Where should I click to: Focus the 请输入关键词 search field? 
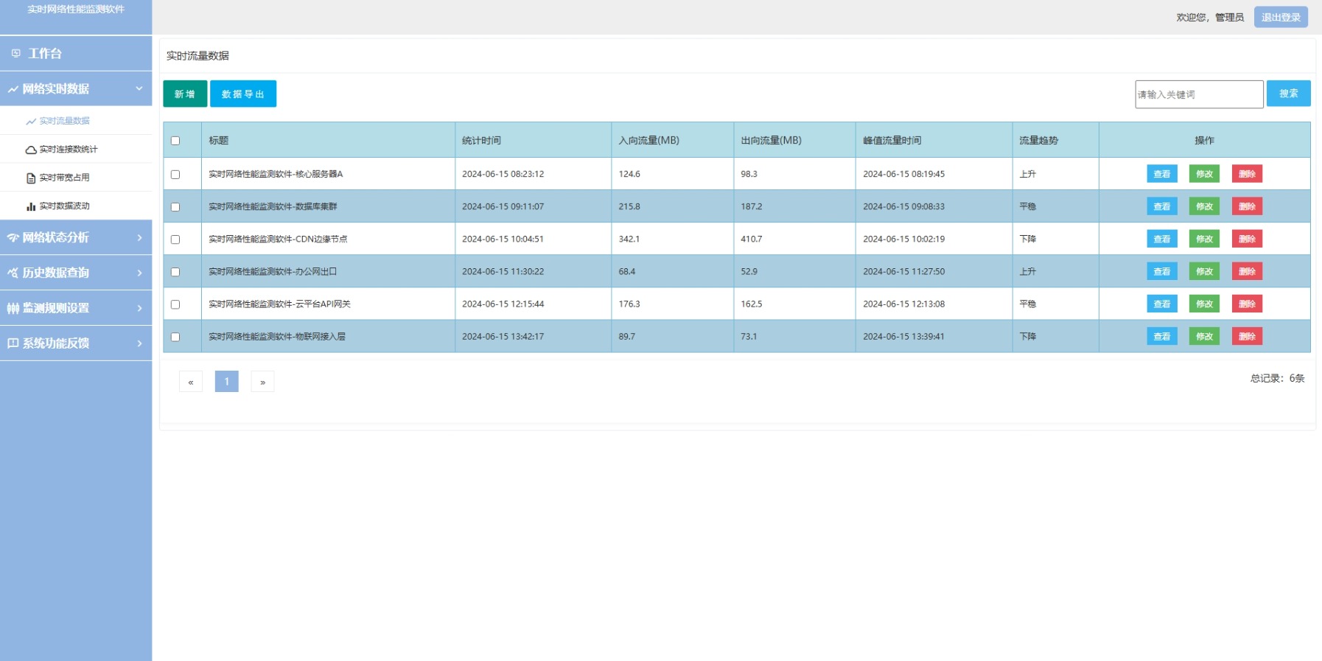[1199, 94]
